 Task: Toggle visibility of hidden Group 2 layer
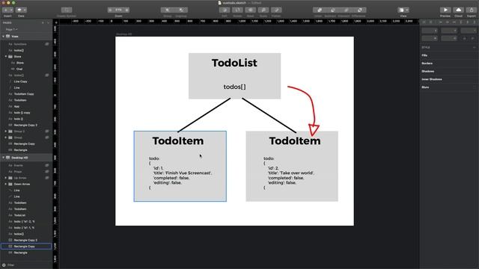coord(47,132)
